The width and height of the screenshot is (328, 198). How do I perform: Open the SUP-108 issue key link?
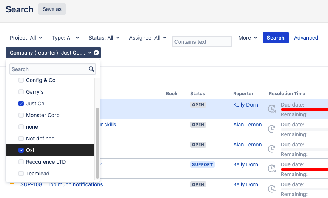[31, 185]
